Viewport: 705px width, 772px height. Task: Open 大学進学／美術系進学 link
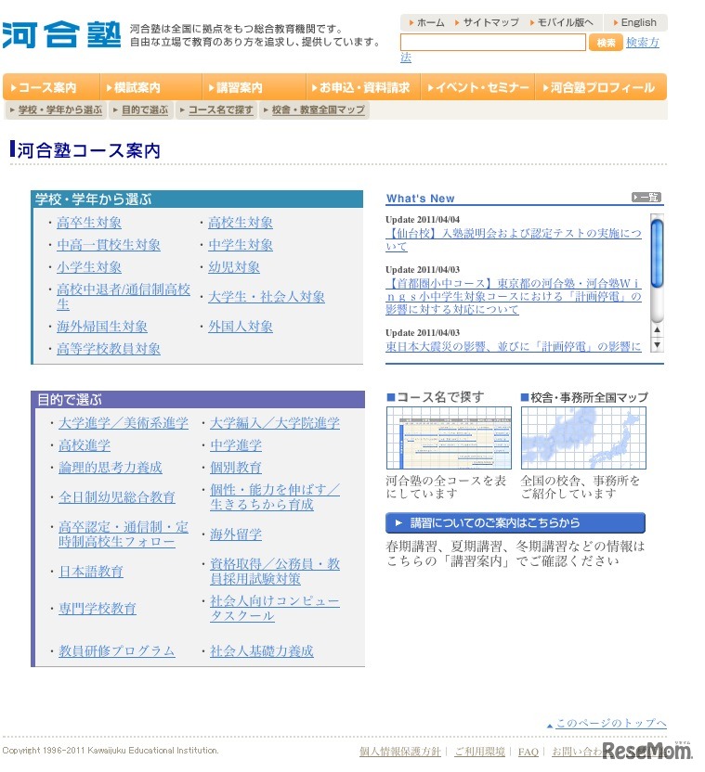[x=124, y=423]
